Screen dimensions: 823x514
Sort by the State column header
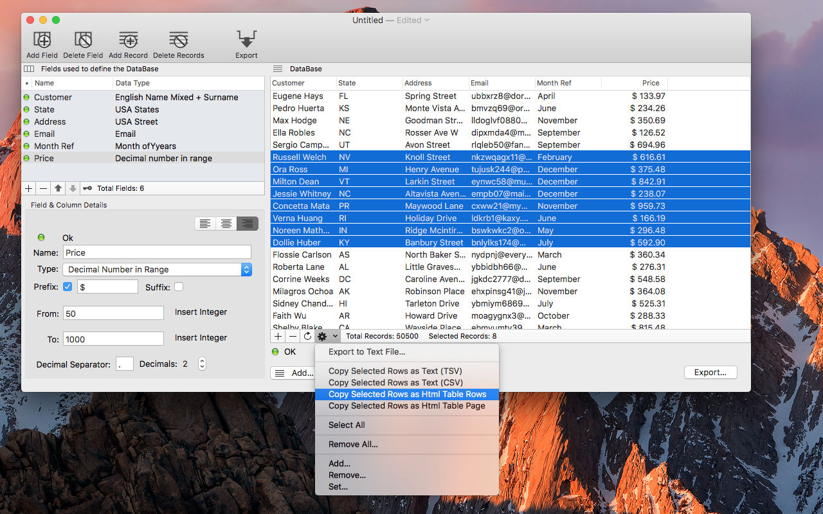tap(369, 83)
